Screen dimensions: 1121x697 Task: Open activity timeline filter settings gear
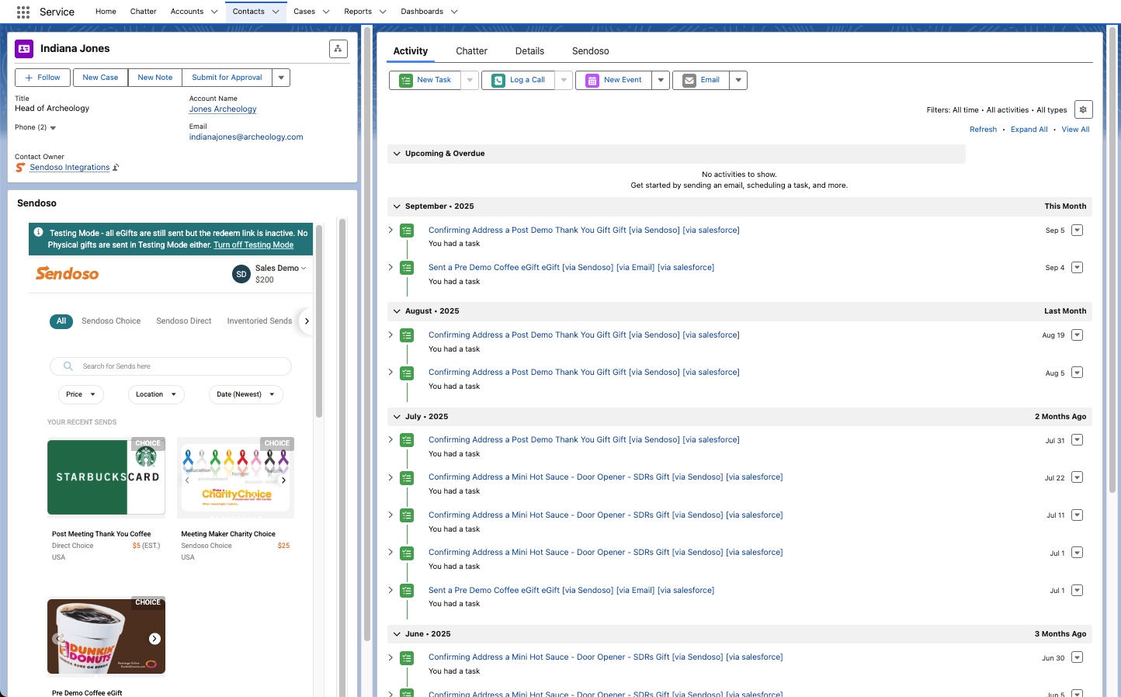(x=1084, y=109)
